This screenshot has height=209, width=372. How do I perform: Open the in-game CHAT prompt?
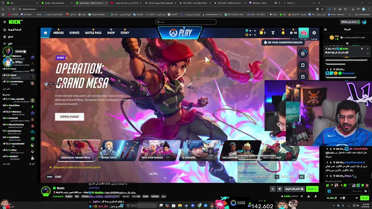(x=54, y=177)
